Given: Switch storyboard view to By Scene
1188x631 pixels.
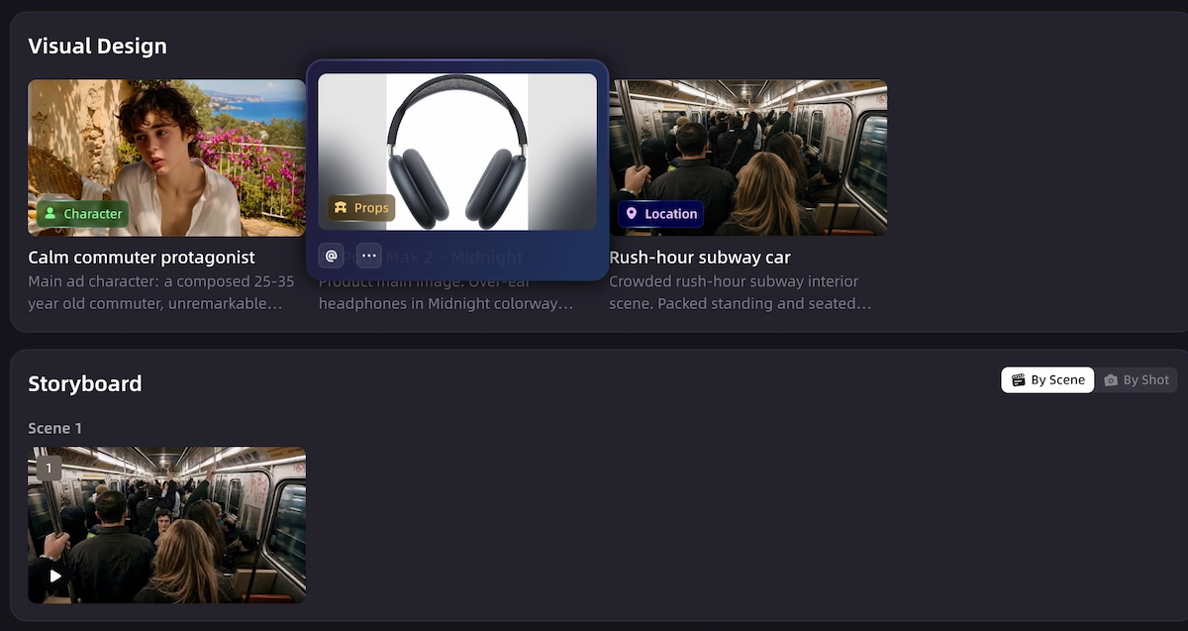Looking at the screenshot, I should click(1047, 380).
